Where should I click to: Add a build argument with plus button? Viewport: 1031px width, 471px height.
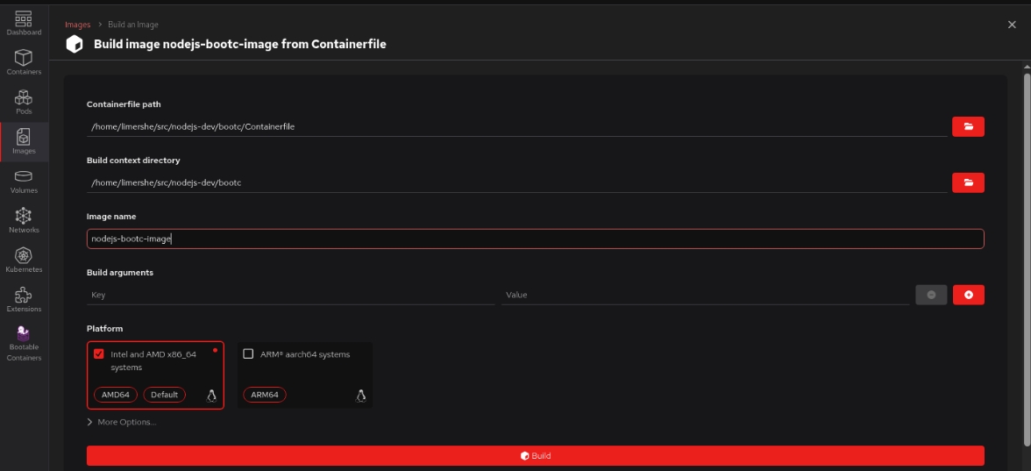click(968, 295)
